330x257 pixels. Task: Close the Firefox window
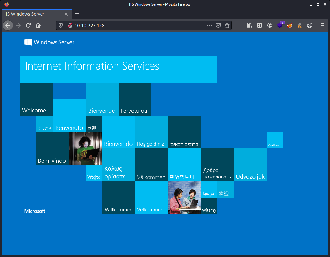325,4
